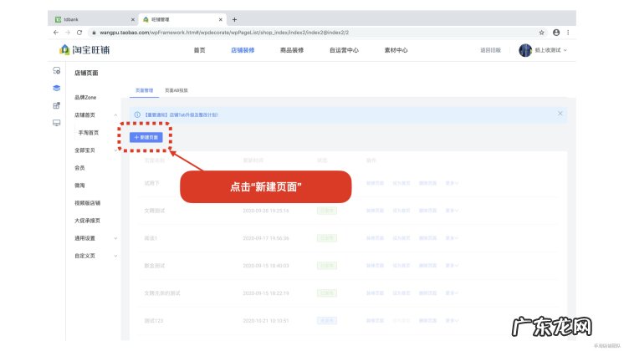Click the user avatar picture
624x351 pixels.
[525, 50]
